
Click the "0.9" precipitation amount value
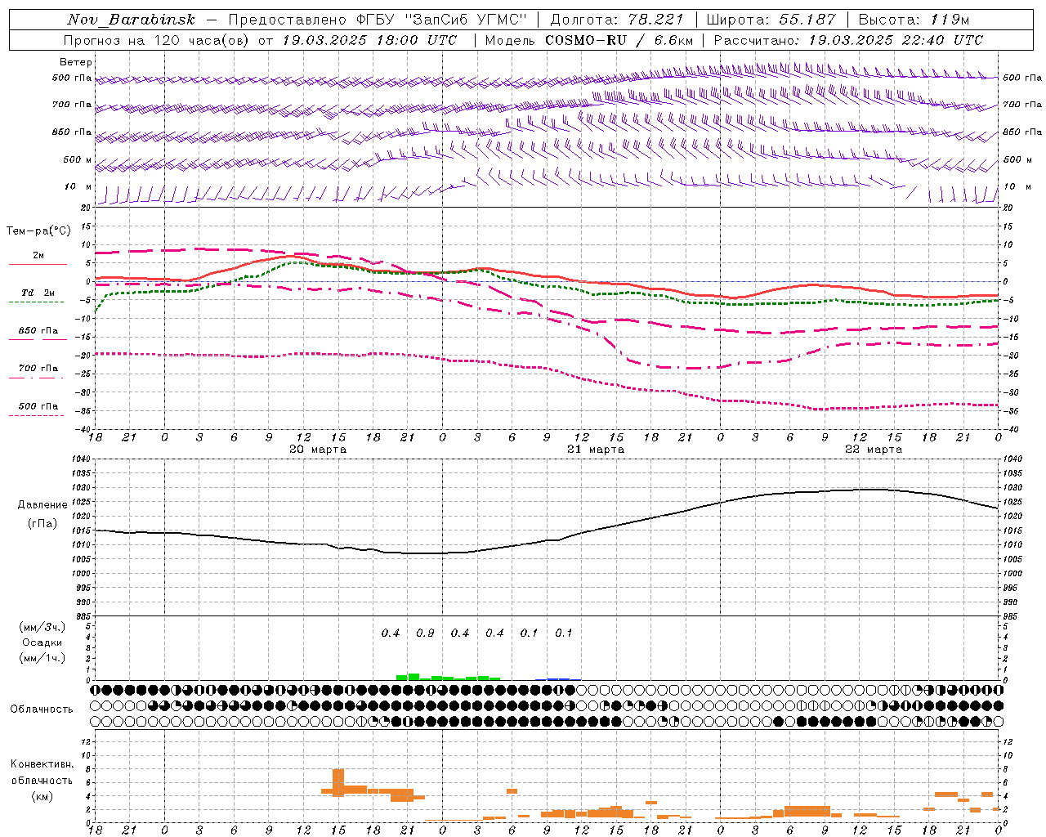click(425, 633)
